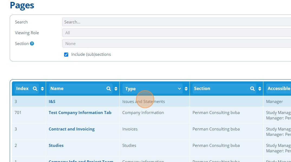Click the Name column header label
Screen dimensions: 291x162
point(57,88)
